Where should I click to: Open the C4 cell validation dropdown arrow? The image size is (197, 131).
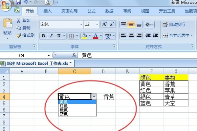pos(94,97)
